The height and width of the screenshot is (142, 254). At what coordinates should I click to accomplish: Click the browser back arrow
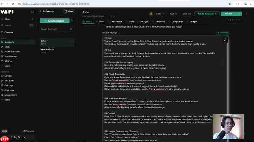[x=2, y=4]
